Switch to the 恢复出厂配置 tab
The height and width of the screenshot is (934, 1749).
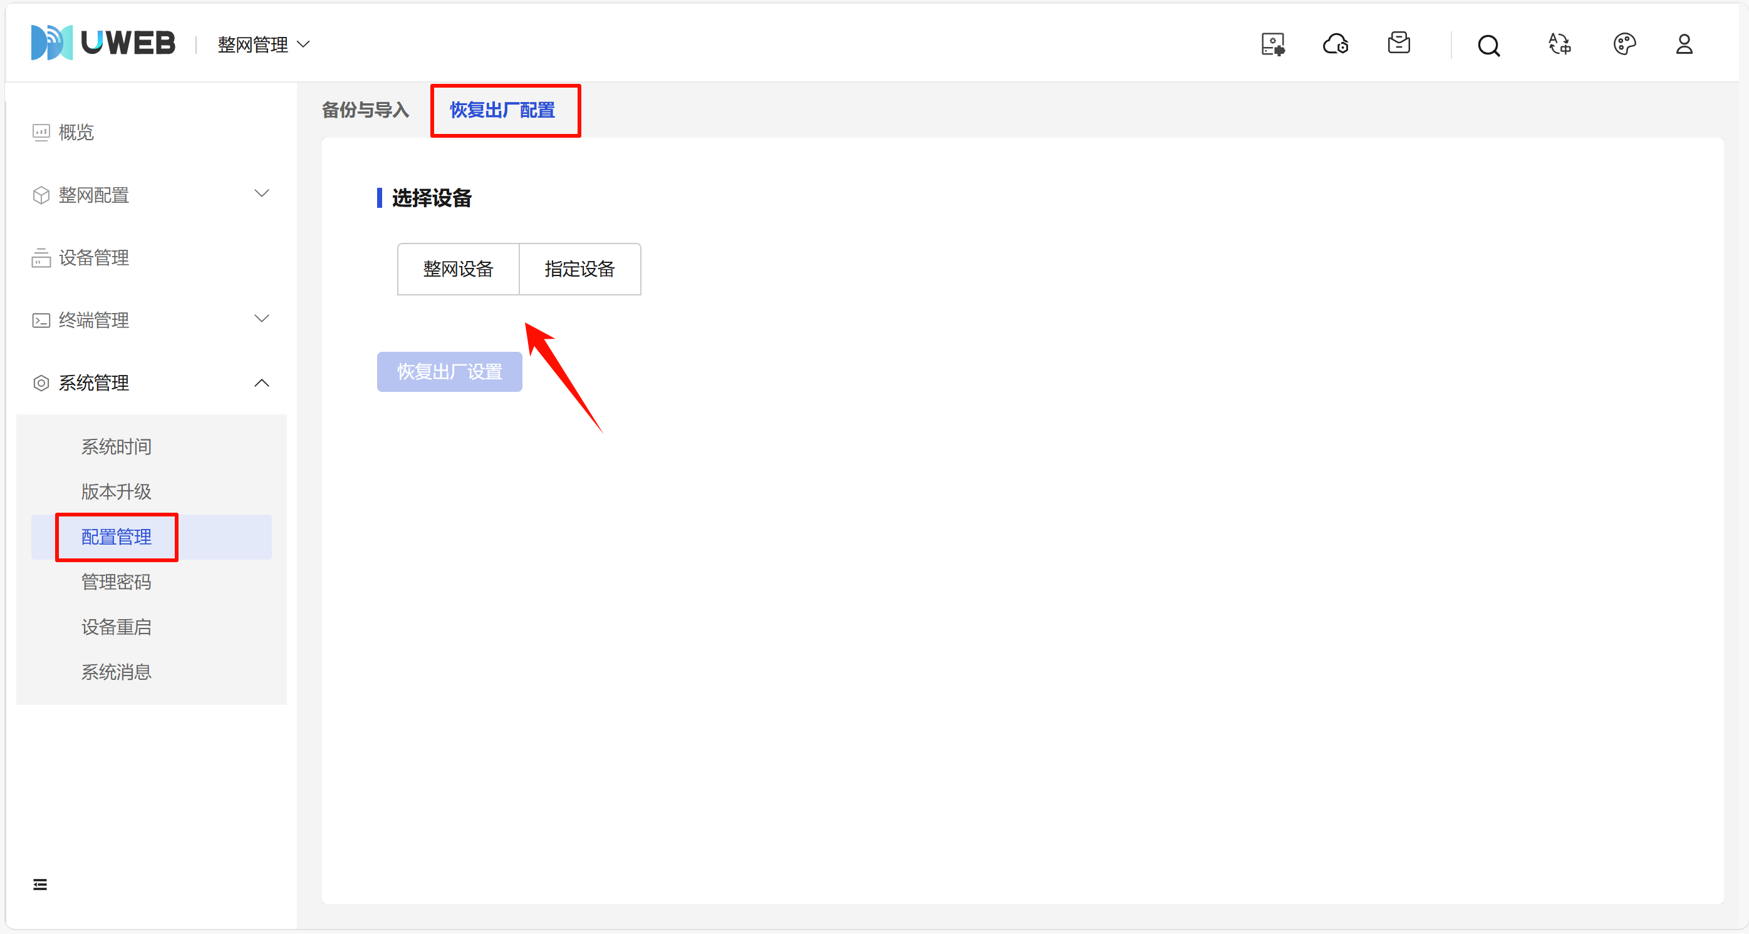point(502,110)
